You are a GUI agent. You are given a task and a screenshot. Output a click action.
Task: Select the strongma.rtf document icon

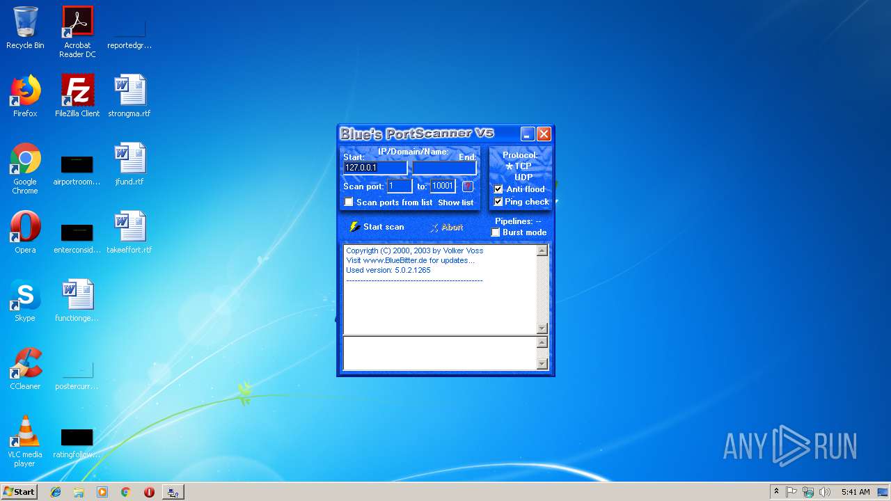[x=129, y=96]
